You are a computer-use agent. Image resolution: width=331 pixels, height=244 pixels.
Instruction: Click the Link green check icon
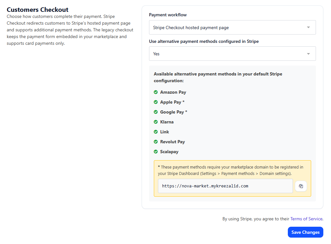tap(156, 132)
